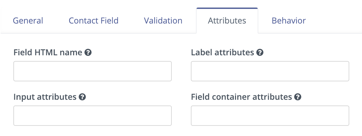
Task: Click blank panel area below Input attributes box
Action: [x=92, y=131]
